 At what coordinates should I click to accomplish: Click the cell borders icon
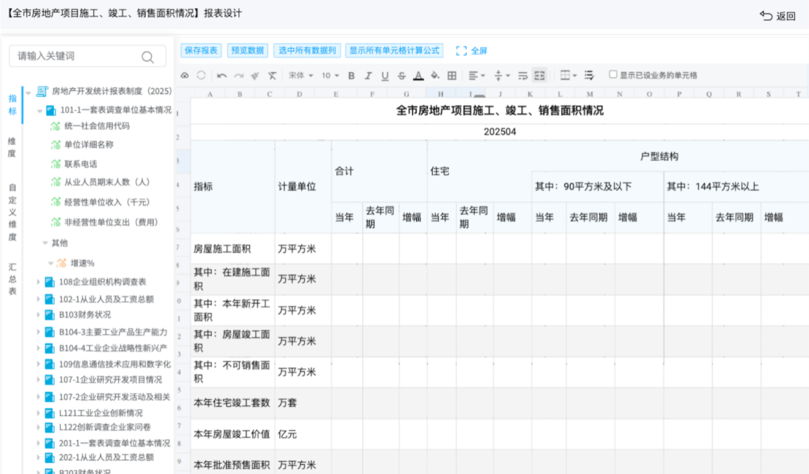click(x=452, y=75)
